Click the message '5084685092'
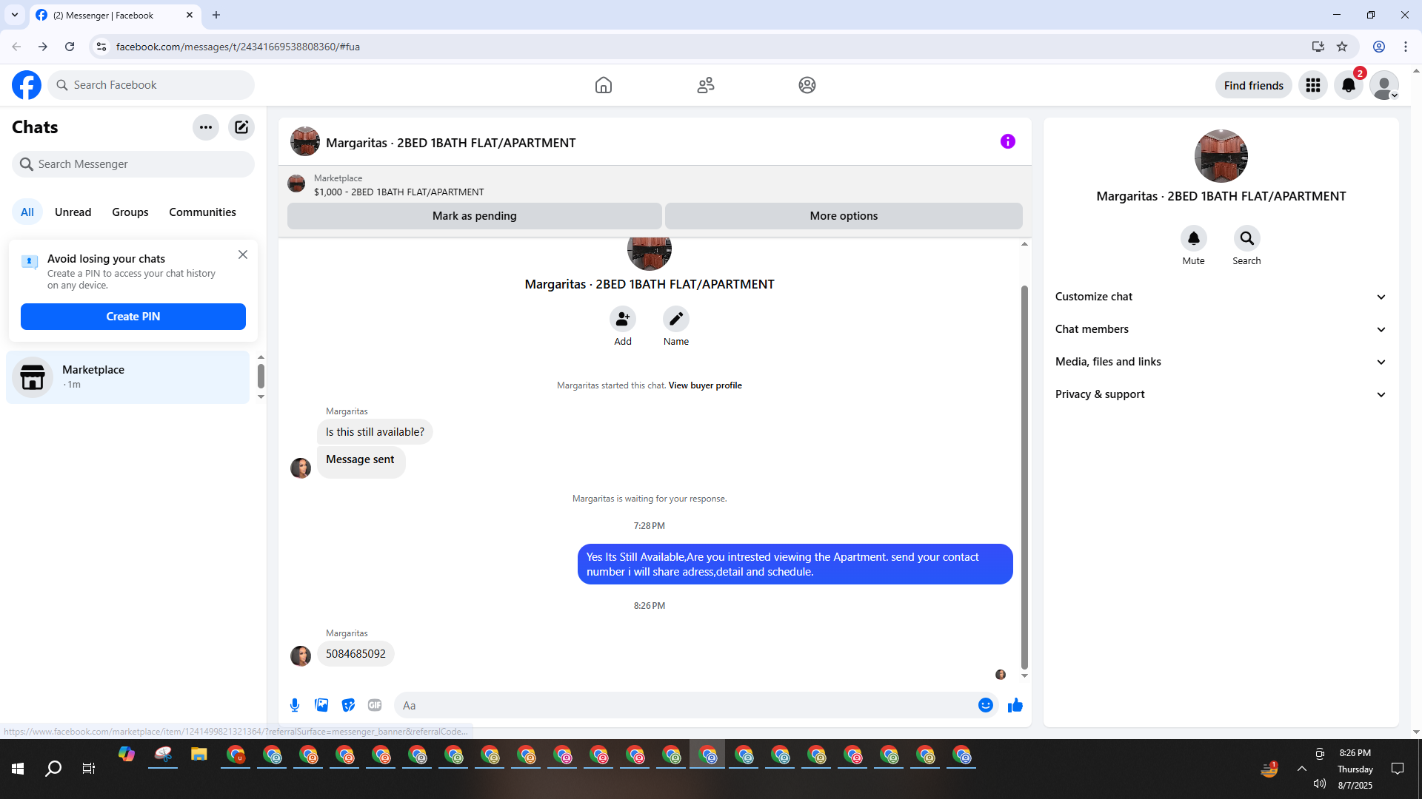The height and width of the screenshot is (799, 1422). click(x=355, y=654)
